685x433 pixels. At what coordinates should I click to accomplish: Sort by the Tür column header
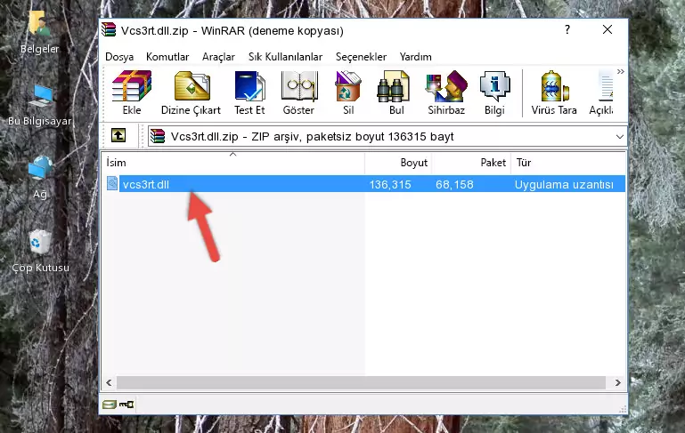(568, 163)
